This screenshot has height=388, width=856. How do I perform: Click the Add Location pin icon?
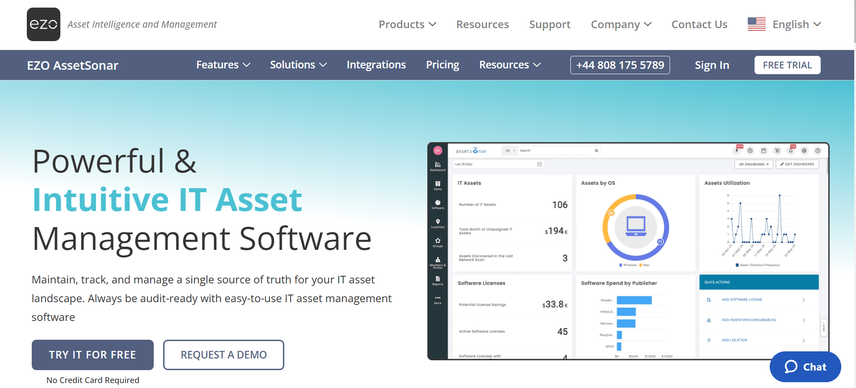pyautogui.click(x=708, y=340)
